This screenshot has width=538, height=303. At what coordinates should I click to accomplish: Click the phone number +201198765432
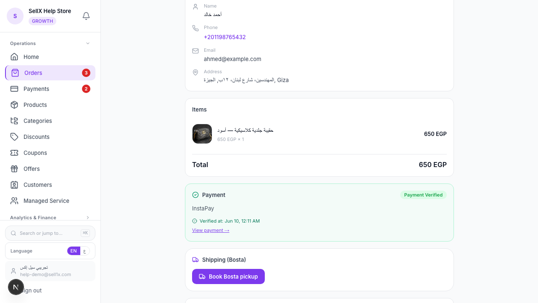225,37
